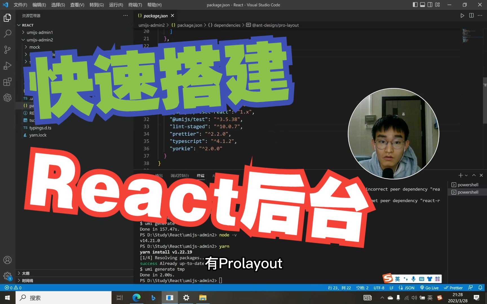Open yarn.lock file

point(38,135)
